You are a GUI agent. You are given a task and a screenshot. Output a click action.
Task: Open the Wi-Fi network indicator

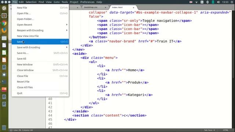[196, 2]
